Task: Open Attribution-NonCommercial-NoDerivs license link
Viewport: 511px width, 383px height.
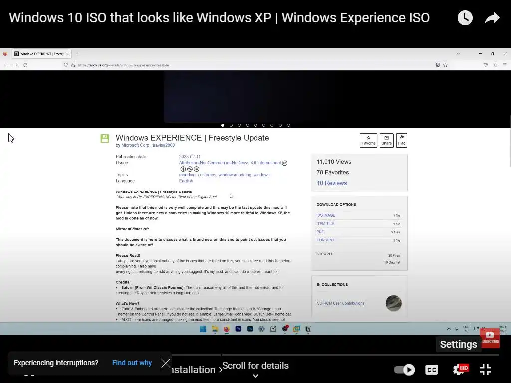Action: coord(230,163)
